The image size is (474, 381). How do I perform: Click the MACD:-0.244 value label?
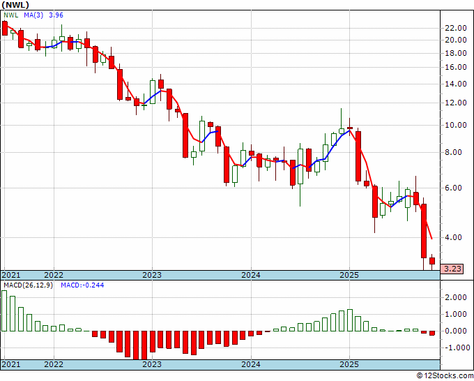(82, 285)
